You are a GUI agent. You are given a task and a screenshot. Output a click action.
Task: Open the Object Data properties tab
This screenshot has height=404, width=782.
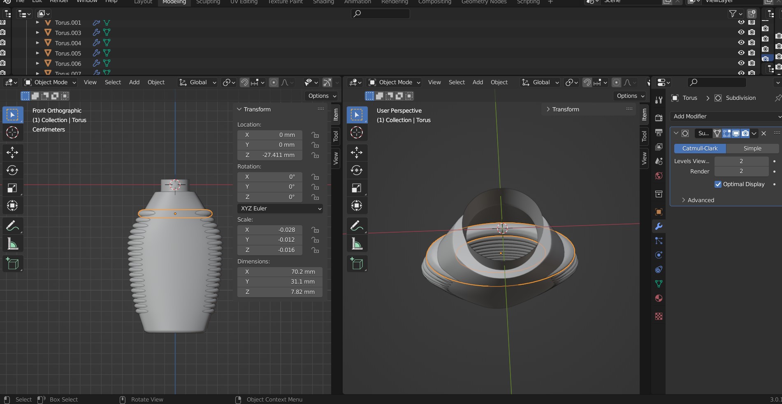coord(659,284)
